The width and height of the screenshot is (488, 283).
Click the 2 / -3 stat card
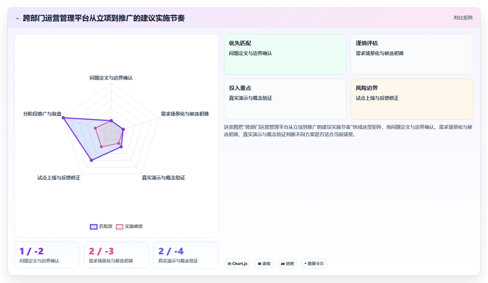point(117,255)
